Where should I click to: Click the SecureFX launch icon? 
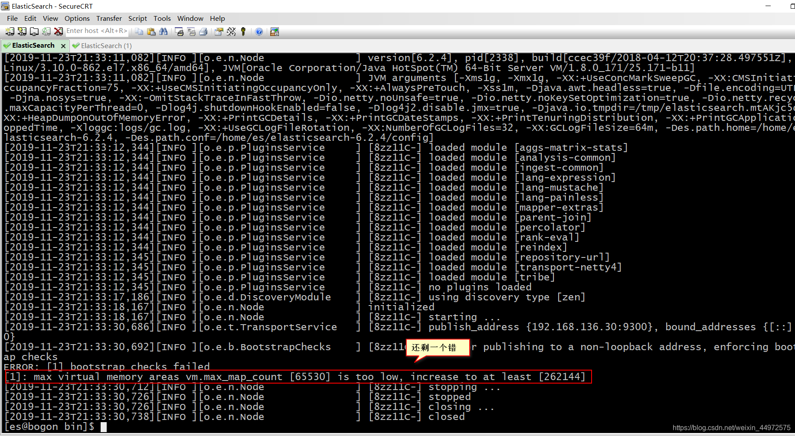click(x=275, y=32)
